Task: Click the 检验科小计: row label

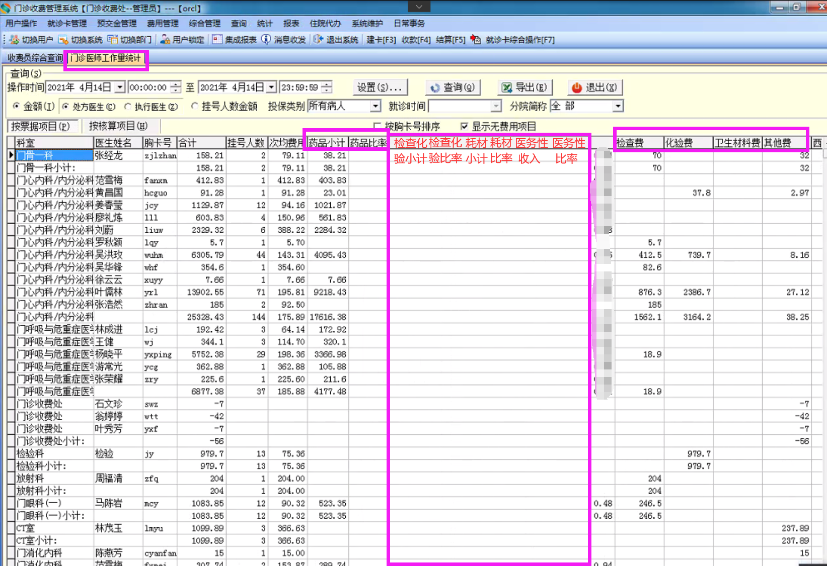Action: tap(41, 466)
